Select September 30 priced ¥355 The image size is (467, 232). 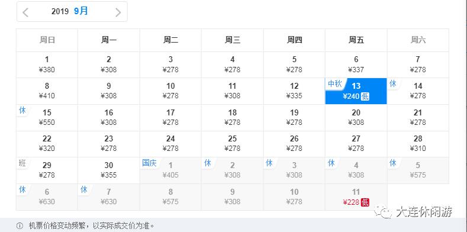pyautogui.click(x=109, y=170)
